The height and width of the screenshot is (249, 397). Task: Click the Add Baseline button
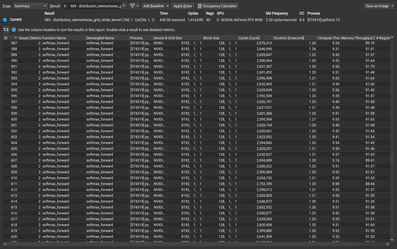[153, 6]
